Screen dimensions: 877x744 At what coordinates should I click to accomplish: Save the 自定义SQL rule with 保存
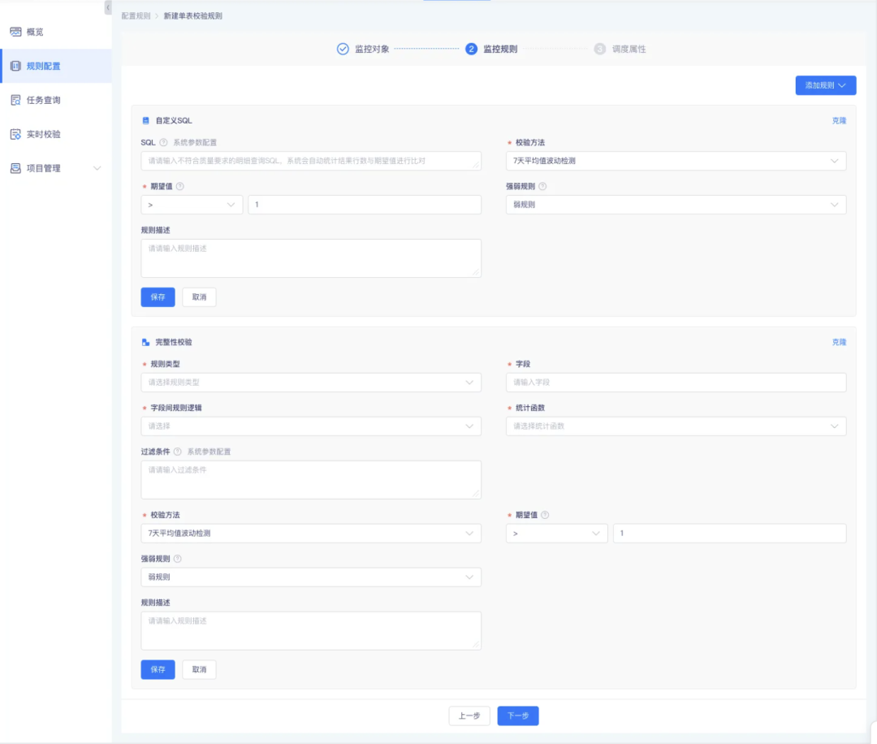pyautogui.click(x=158, y=297)
